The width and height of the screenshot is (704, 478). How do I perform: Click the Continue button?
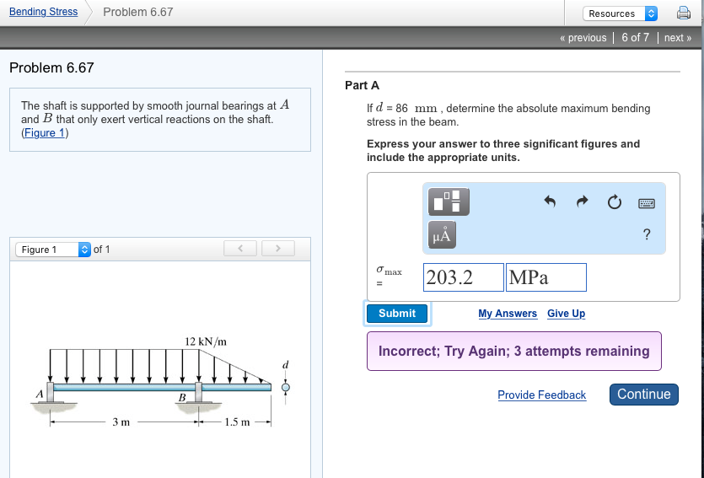click(644, 394)
